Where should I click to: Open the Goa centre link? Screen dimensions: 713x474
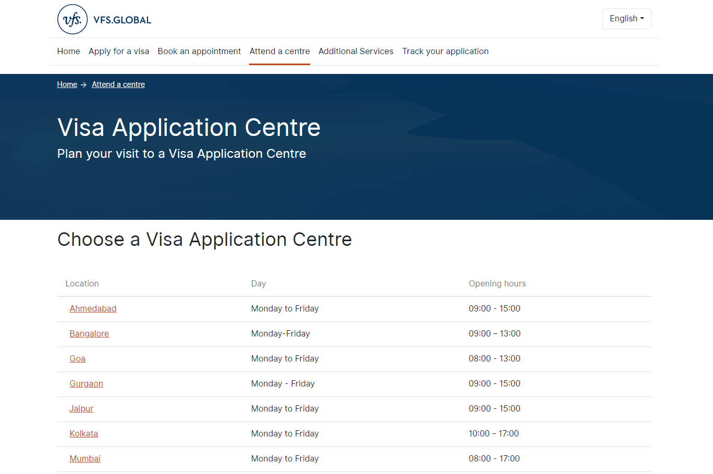[78, 358]
